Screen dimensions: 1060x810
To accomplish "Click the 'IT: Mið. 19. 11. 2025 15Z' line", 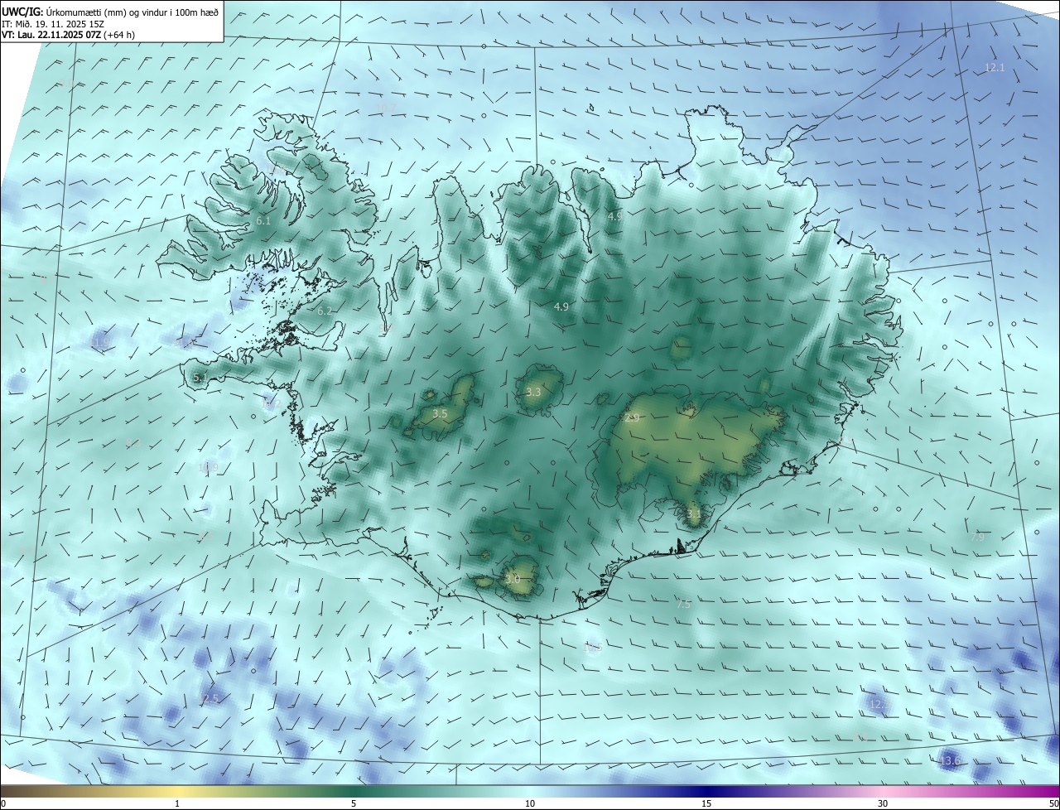I will click(53, 23).
